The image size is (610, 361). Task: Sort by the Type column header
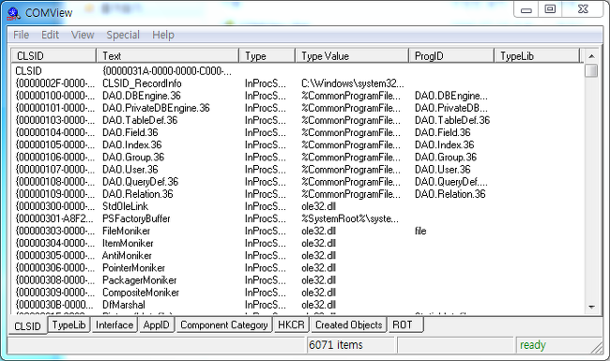point(267,56)
